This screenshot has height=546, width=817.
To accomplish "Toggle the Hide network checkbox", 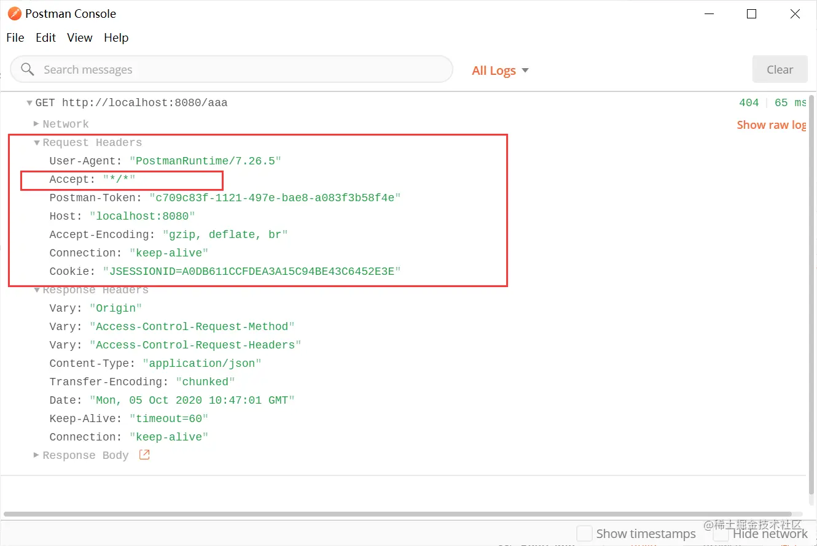I will coord(721,533).
